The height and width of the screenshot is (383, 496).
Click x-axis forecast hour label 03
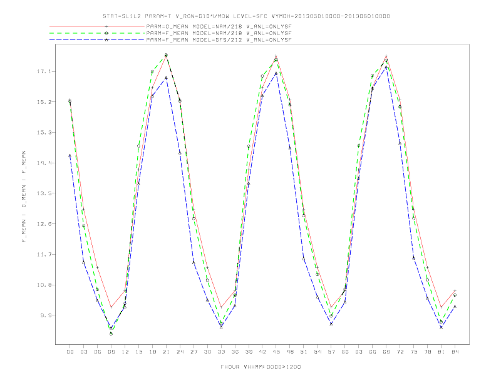[x=84, y=352]
